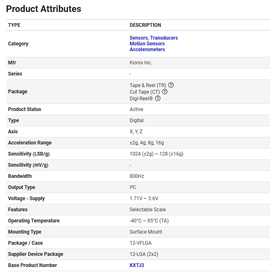Click the Product Status value Active
Viewport: 270px width, 274px height.
point(136,109)
